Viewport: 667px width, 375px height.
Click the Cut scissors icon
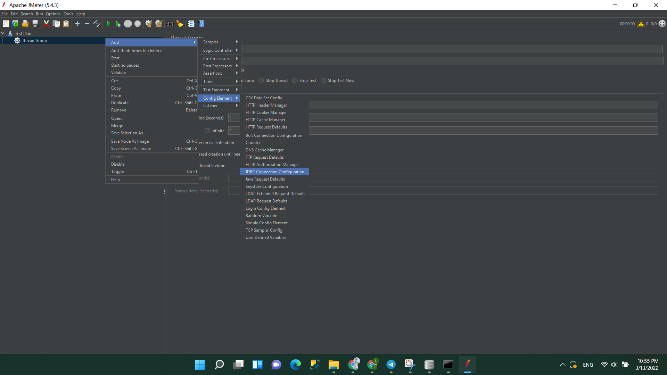coord(46,24)
